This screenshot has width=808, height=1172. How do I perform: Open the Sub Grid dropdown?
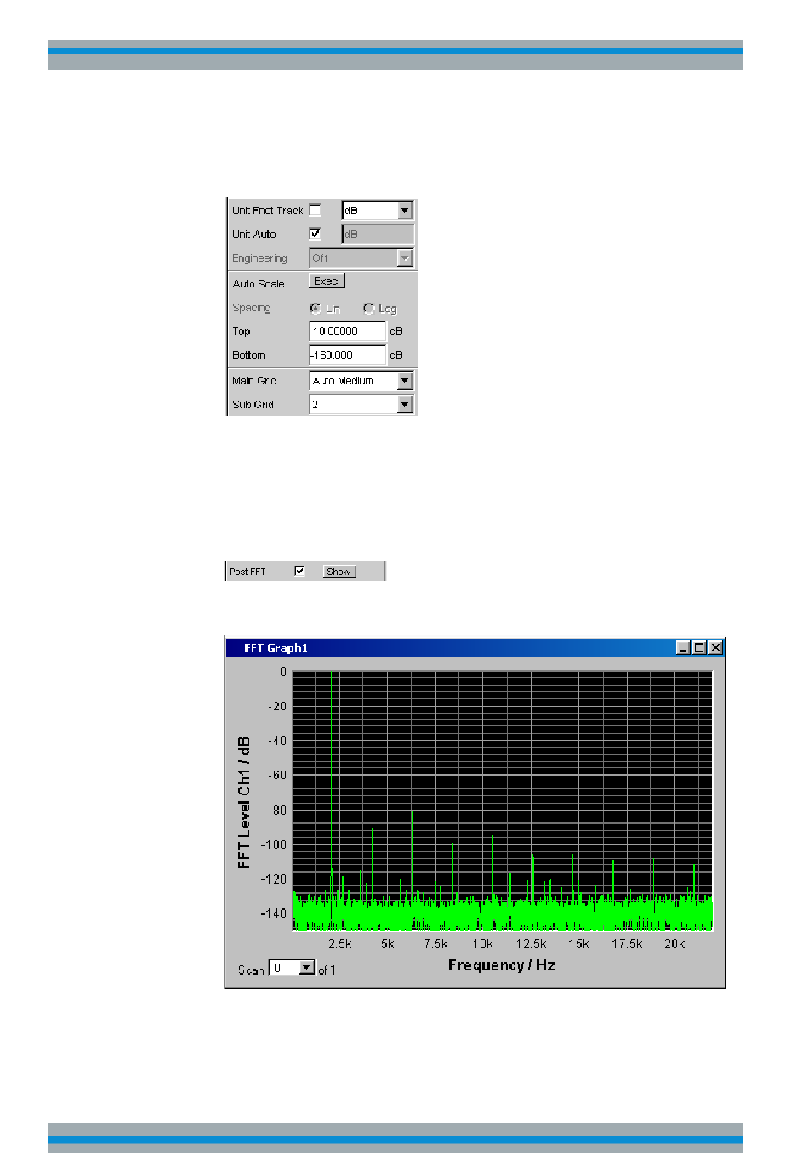click(x=405, y=405)
